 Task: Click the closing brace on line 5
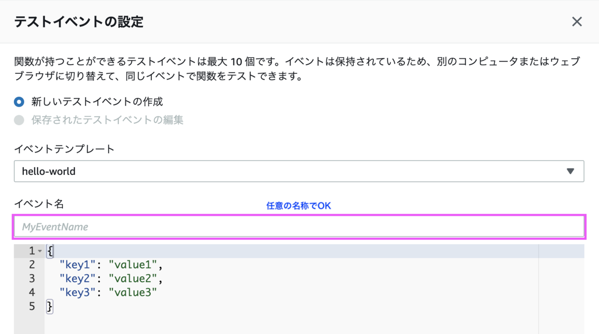pos(48,306)
